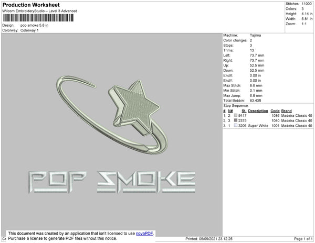Click the design name 'pop smoke 5.8 in'
This screenshot has height=243, width=315.
tap(34, 26)
